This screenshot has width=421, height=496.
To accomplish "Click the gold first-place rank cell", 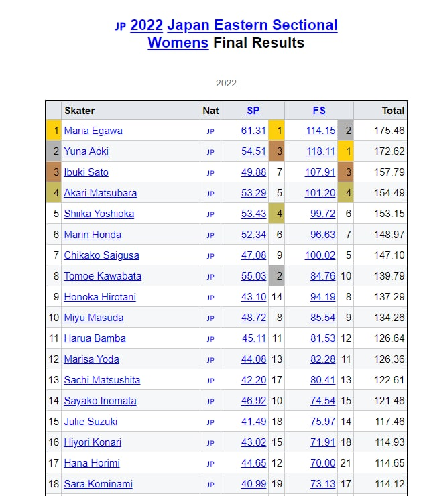I will (54, 131).
